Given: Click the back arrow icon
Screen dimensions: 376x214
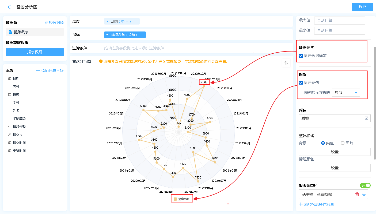Looking at the screenshot, I should (9, 7).
